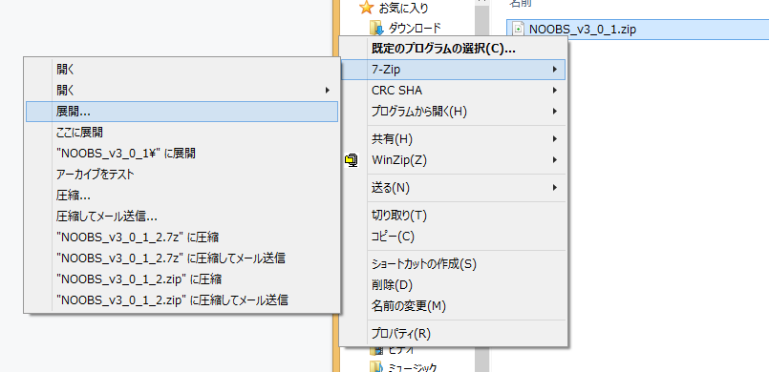
Task: Open プロパティ(R) properties
Action: point(453,334)
